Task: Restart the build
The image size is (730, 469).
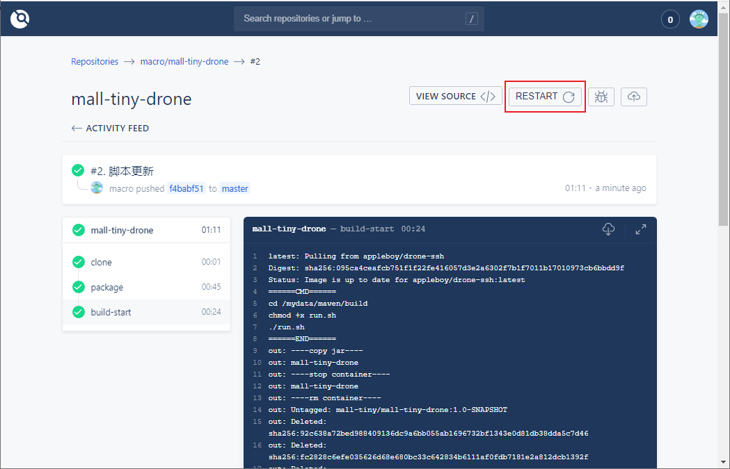Action: pyautogui.click(x=545, y=96)
